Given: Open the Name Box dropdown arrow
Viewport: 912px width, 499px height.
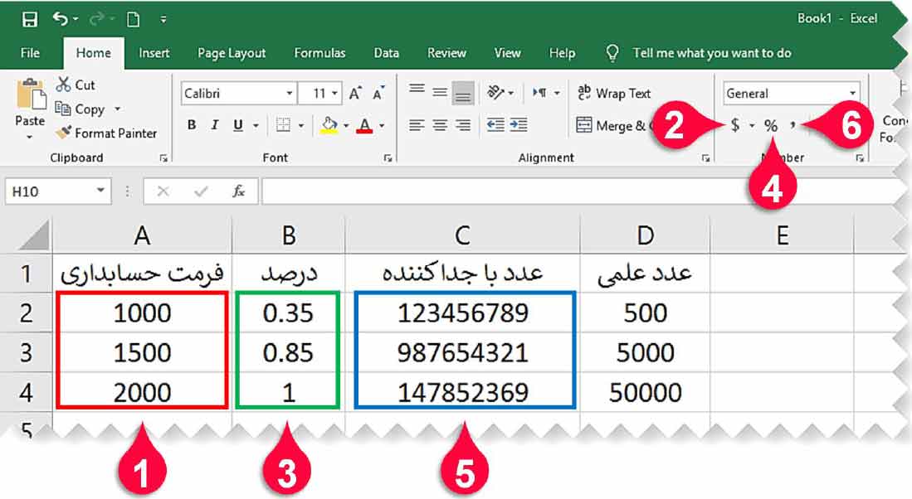Looking at the screenshot, I should [100, 191].
